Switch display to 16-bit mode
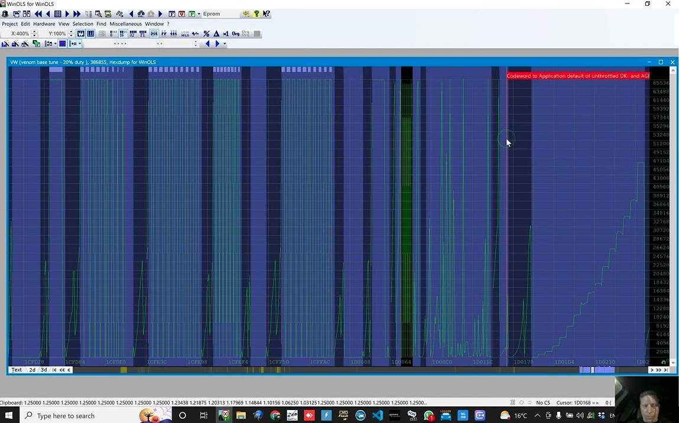 point(122,34)
